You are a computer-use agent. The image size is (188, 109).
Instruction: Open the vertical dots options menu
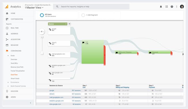click(176, 7)
